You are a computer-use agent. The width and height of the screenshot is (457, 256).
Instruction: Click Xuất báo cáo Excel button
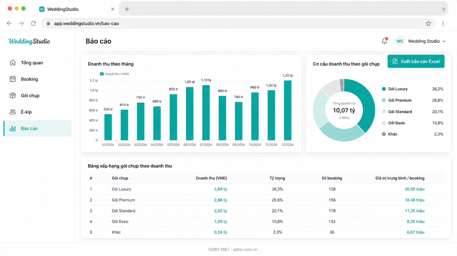pos(416,61)
